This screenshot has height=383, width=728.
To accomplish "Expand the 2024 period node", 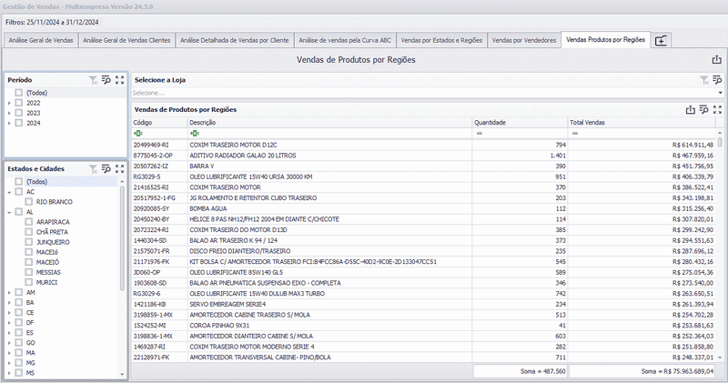I will [x=9, y=123].
